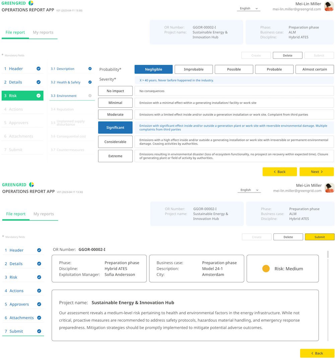Open Mei-Lin Miller's profile avatar
This screenshot has width=335, height=359.
329,6
